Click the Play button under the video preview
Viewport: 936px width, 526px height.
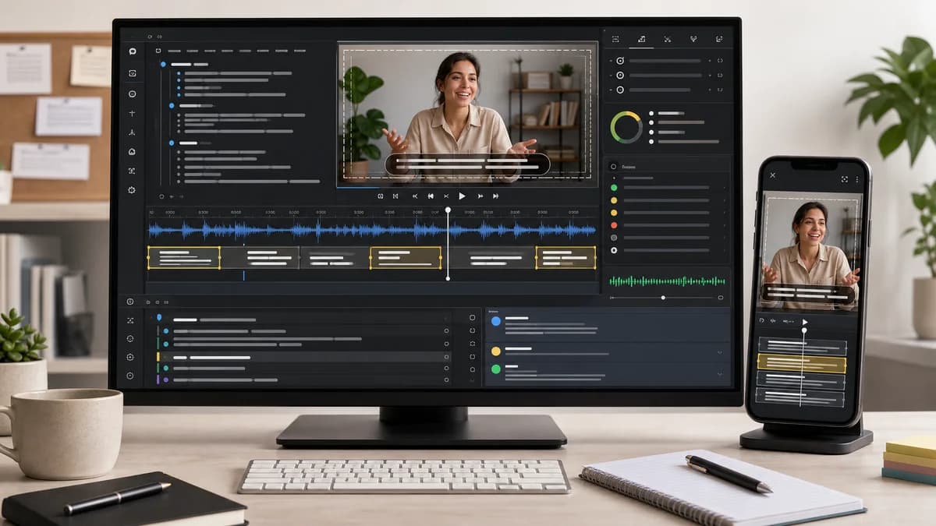click(x=462, y=196)
